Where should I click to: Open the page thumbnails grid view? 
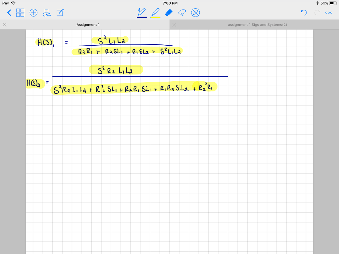(20, 13)
